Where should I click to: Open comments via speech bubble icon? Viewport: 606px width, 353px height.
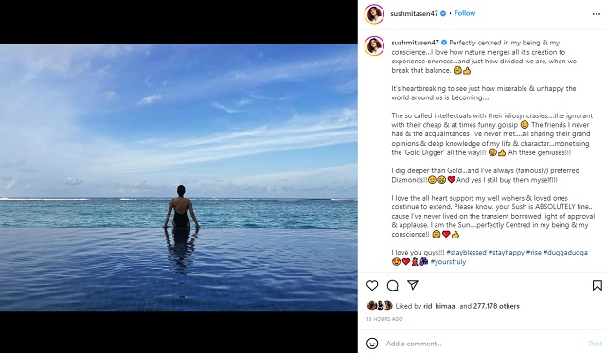[393, 286]
